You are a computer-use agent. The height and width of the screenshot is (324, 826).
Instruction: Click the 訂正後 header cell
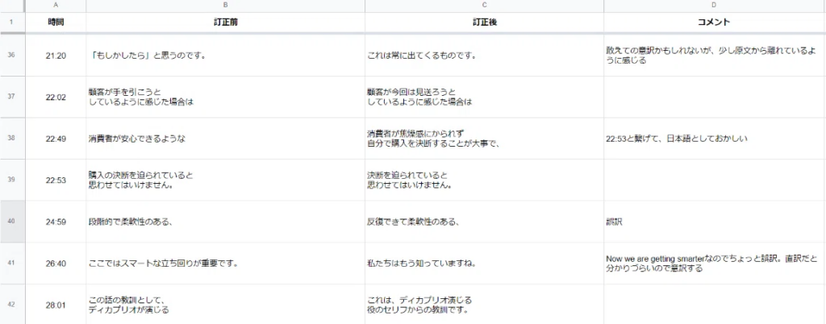484,23
